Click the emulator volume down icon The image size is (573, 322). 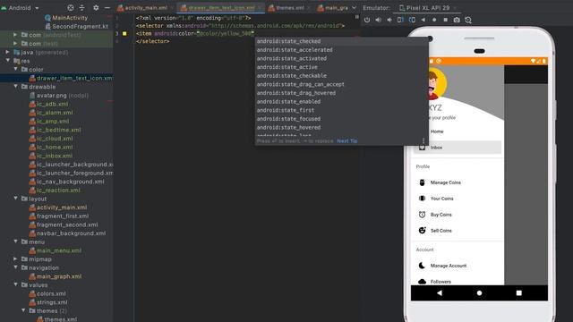click(x=389, y=20)
